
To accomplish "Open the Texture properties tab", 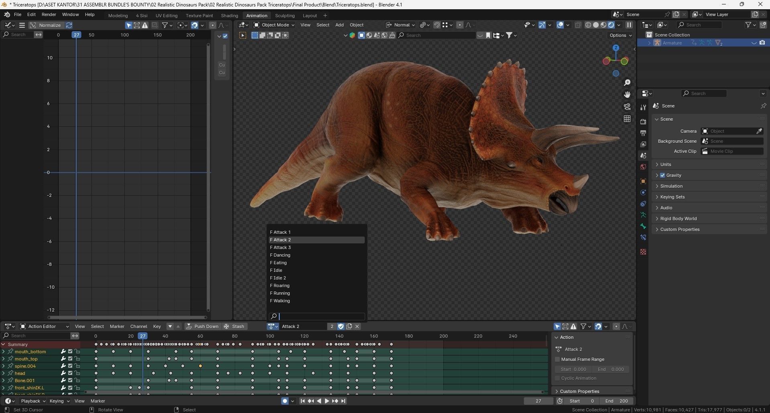I will [643, 252].
